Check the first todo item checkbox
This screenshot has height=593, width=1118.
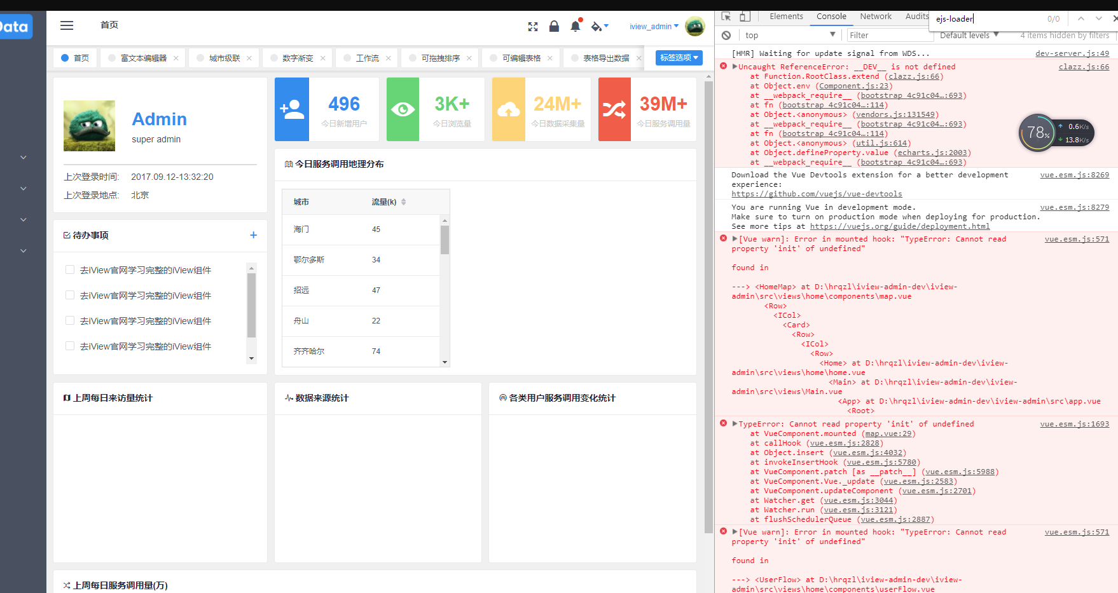[x=70, y=270]
